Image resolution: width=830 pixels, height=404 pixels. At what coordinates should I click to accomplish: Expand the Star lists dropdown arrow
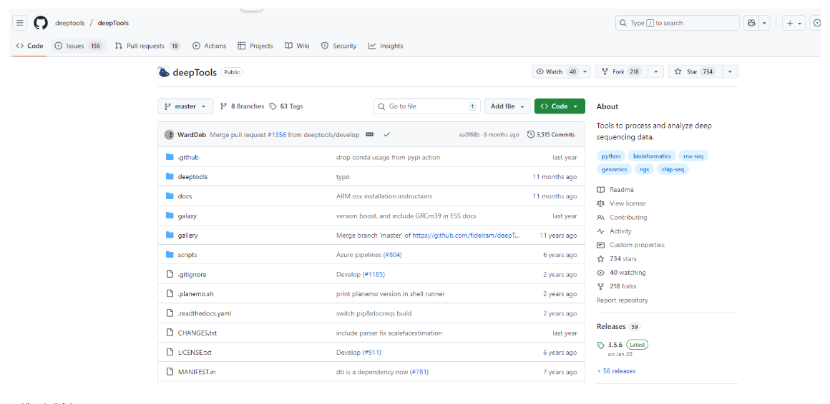pyautogui.click(x=731, y=72)
